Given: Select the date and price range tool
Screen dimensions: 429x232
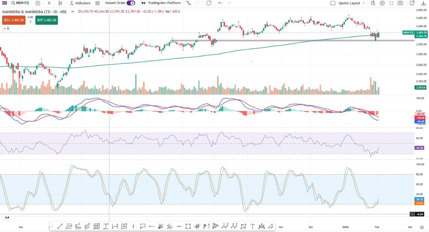Looking at the screenshot, I should point(124,226).
